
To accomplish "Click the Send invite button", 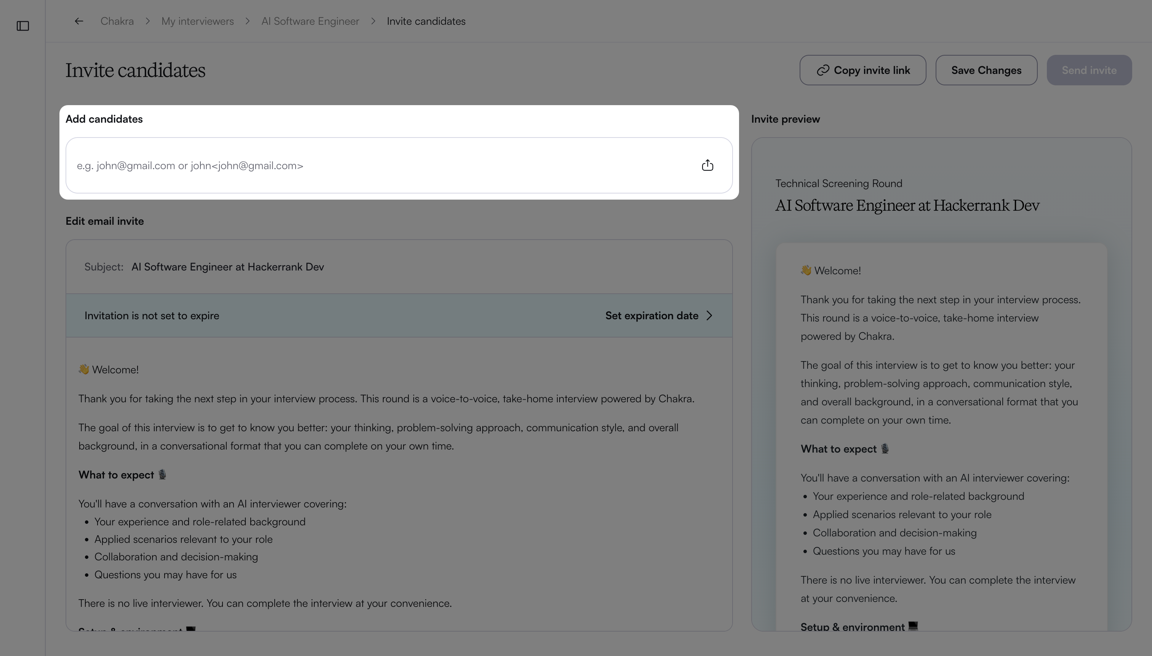I will [1089, 70].
